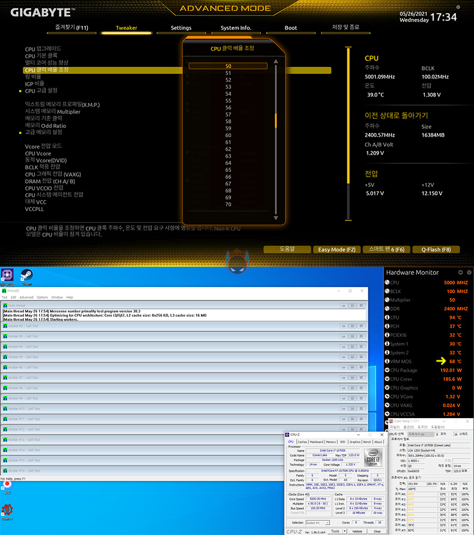Switch to the Settings tab in BIOS
The image size is (474, 535).
click(181, 28)
